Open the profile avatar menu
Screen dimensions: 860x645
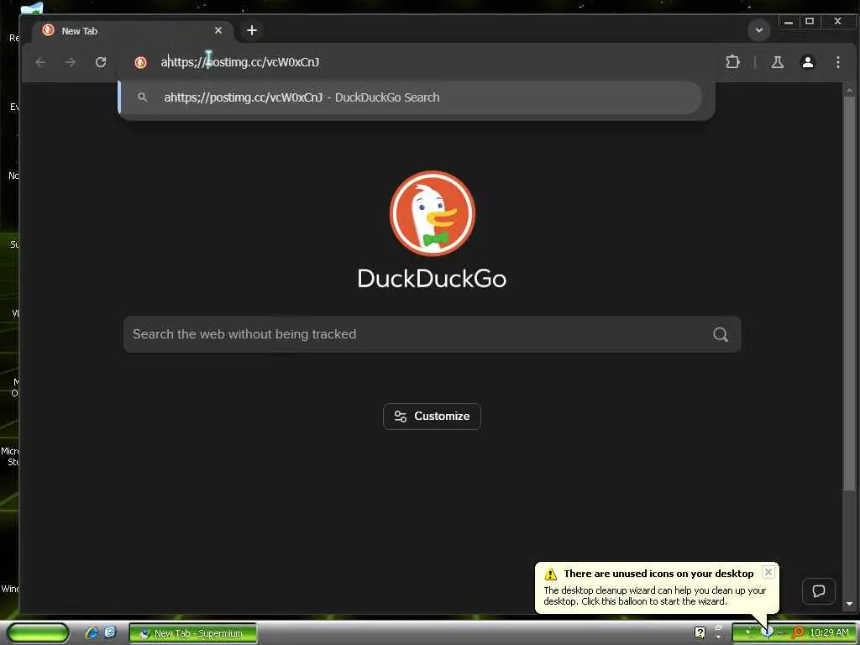pyautogui.click(x=807, y=62)
